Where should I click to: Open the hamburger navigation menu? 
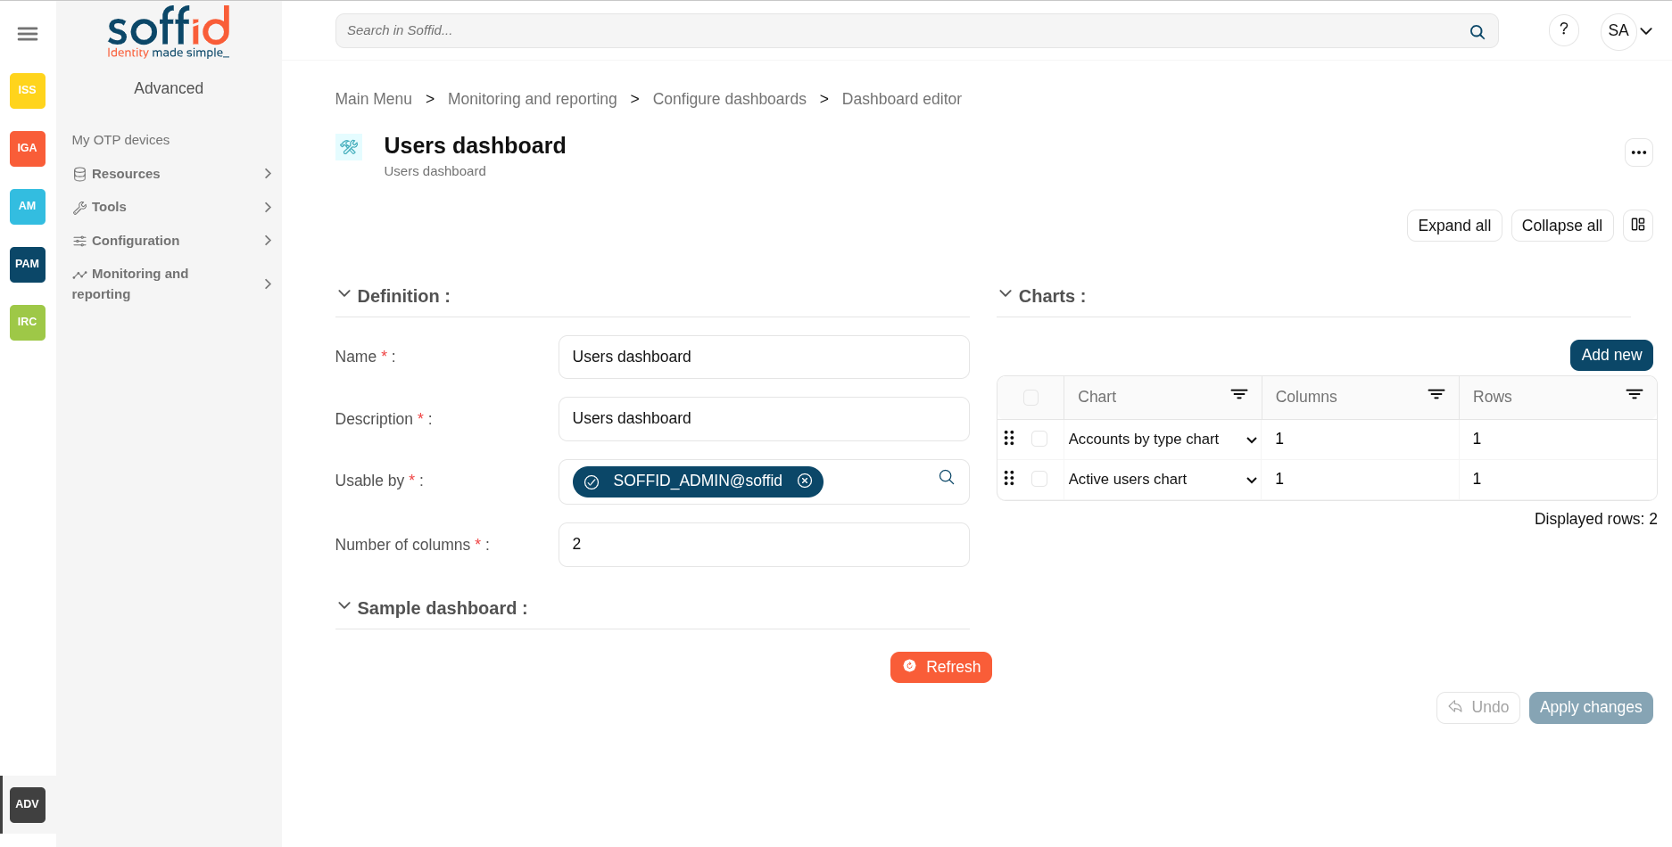28,34
